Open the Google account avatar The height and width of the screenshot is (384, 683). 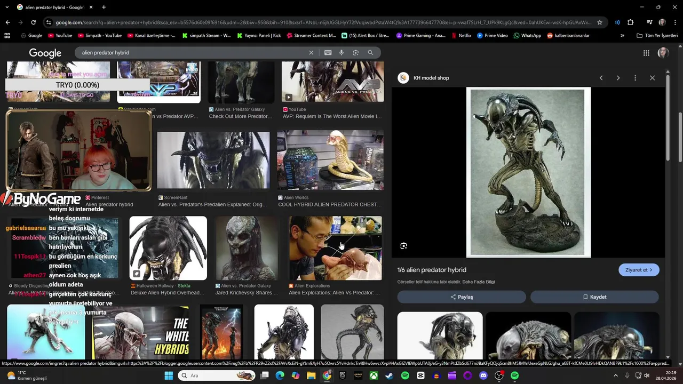[663, 53]
